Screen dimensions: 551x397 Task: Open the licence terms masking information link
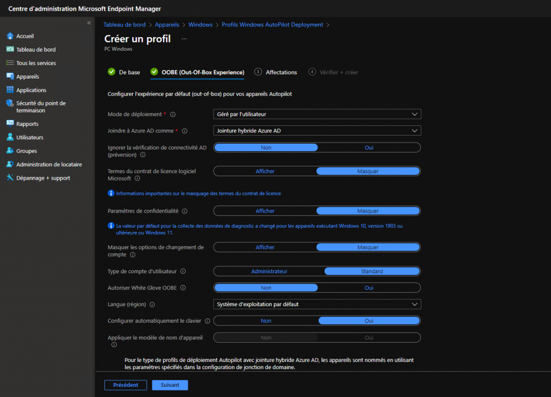[x=199, y=193]
